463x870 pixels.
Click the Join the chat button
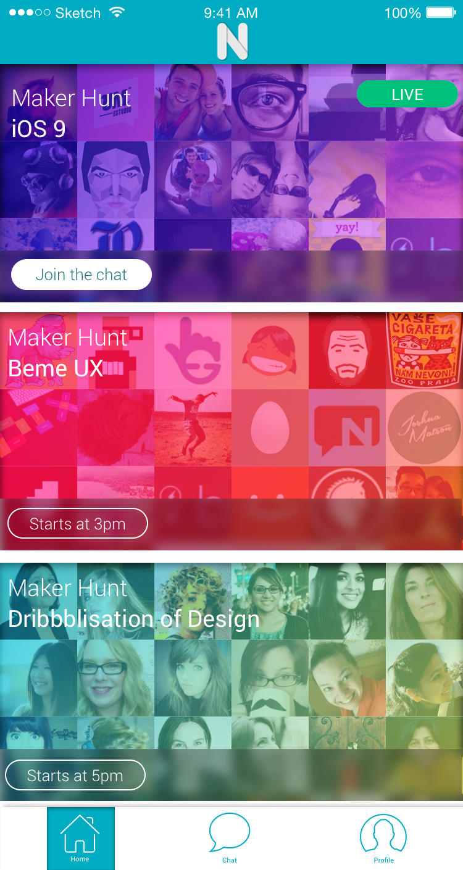(81, 275)
